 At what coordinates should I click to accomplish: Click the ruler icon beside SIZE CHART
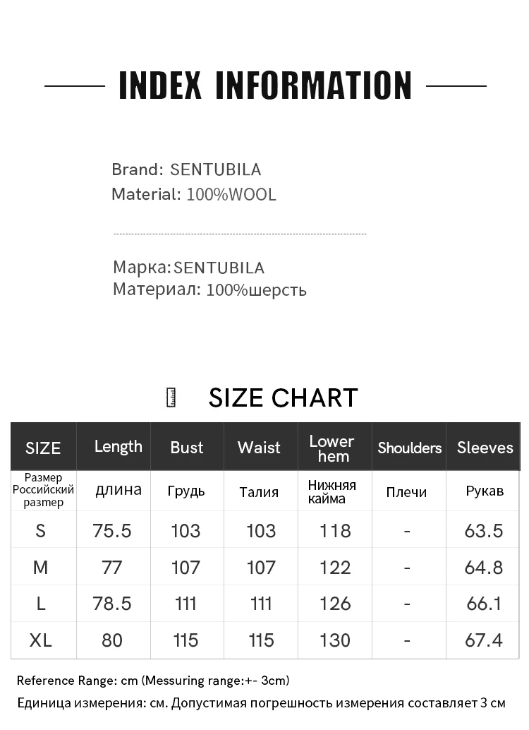[170, 397]
